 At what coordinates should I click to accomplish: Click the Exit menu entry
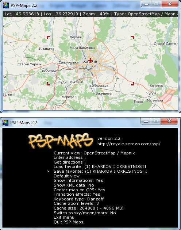tap(64, 217)
